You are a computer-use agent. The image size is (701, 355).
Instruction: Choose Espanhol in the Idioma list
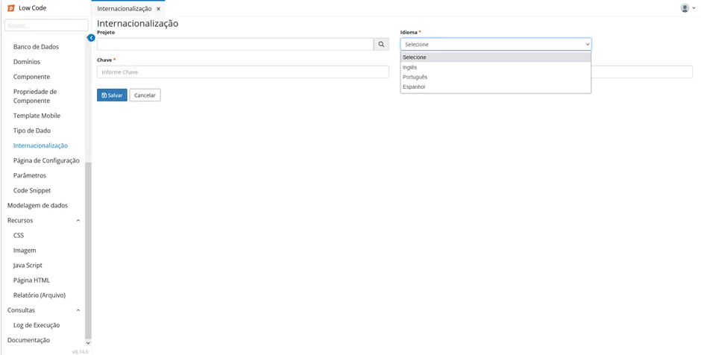pyautogui.click(x=496, y=87)
